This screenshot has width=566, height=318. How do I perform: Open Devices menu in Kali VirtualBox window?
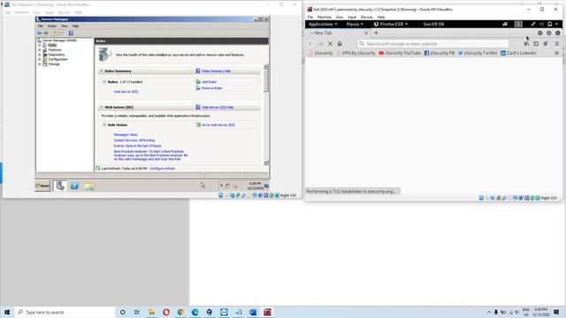pos(366,17)
